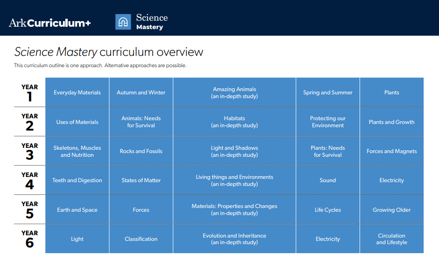The height and width of the screenshot is (262, 439).
Task: Choose Amazing Animals in-depth study
Action: point(234,92)
